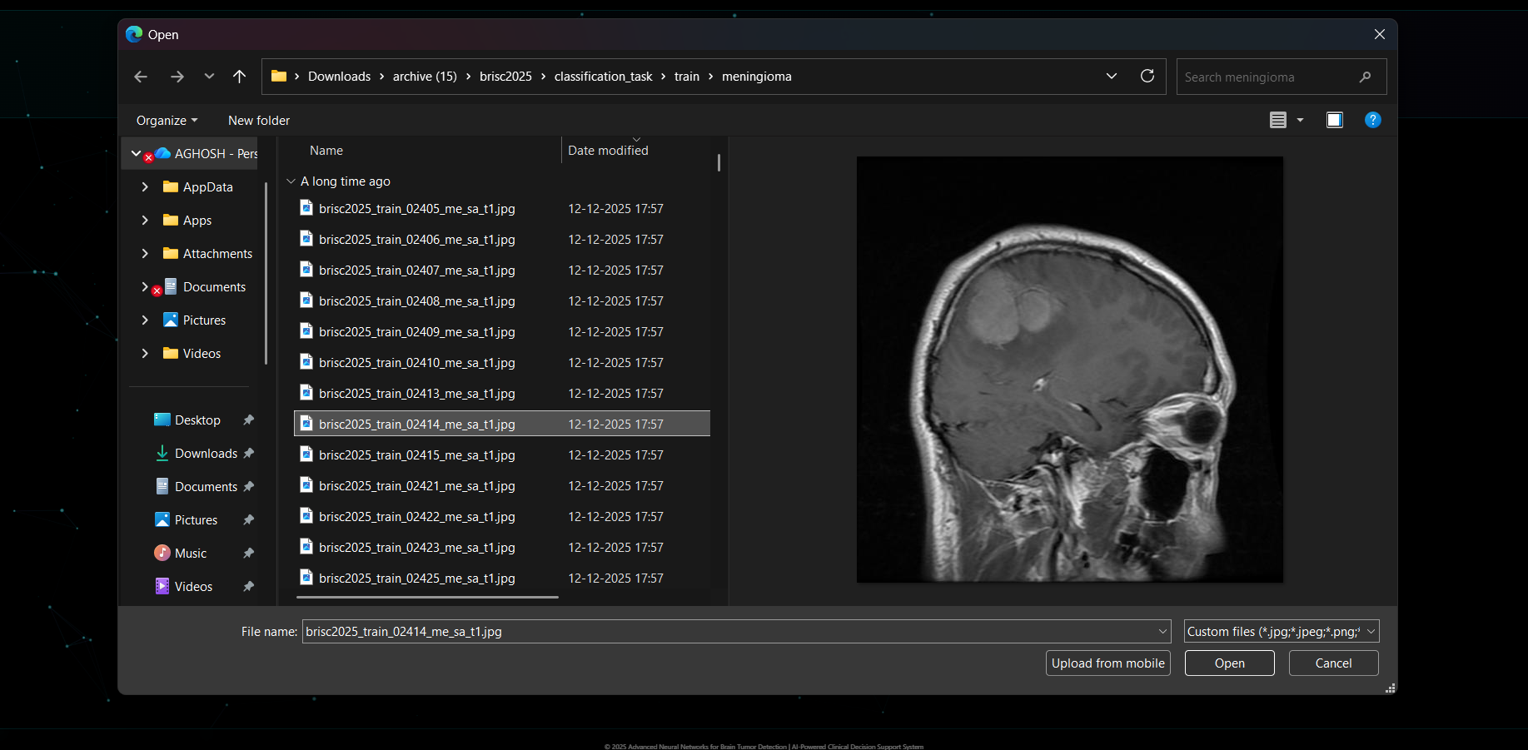Change view layout icon
Image resolution: width=1528 pixels, height=750 pixels.
tap(1278, 120)
